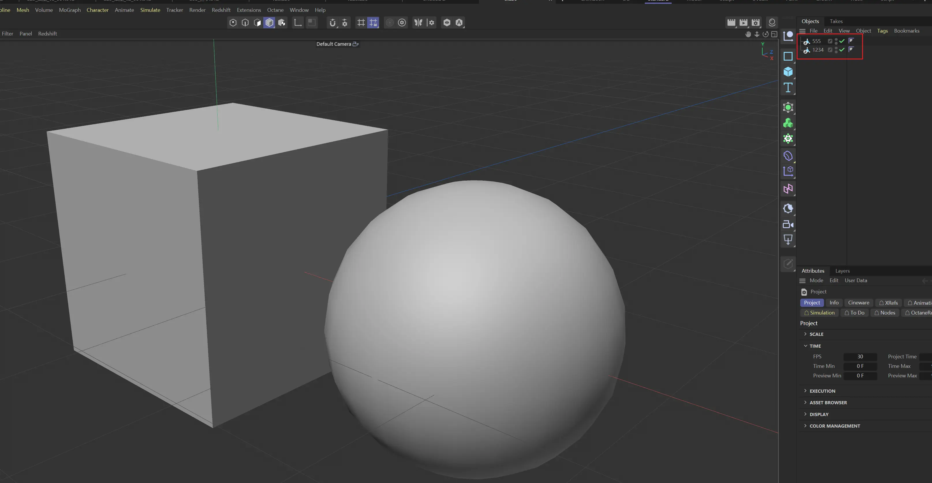
Task: Enable Snap magnet icon
Action: tap(333, 23)
